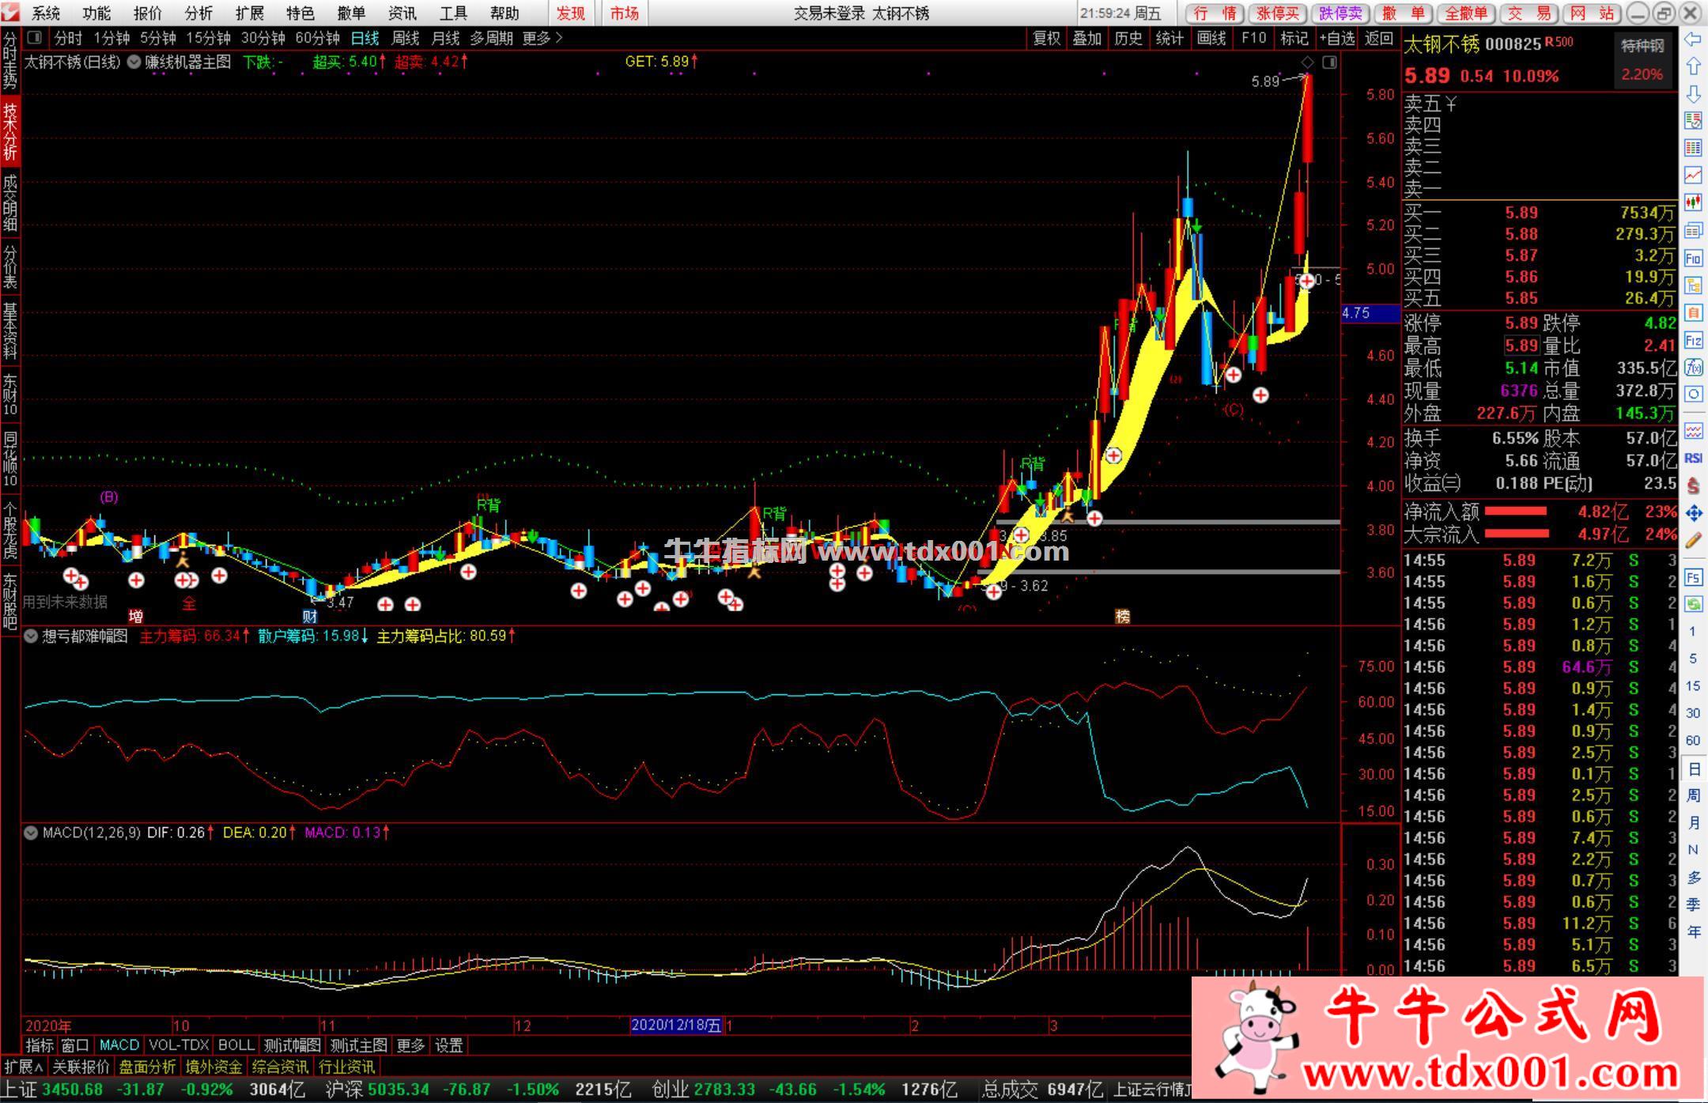Toggle the panel icon at chart top-right corner
This screenshot has height=1103, width=1708.
[x=1330, y=62]
